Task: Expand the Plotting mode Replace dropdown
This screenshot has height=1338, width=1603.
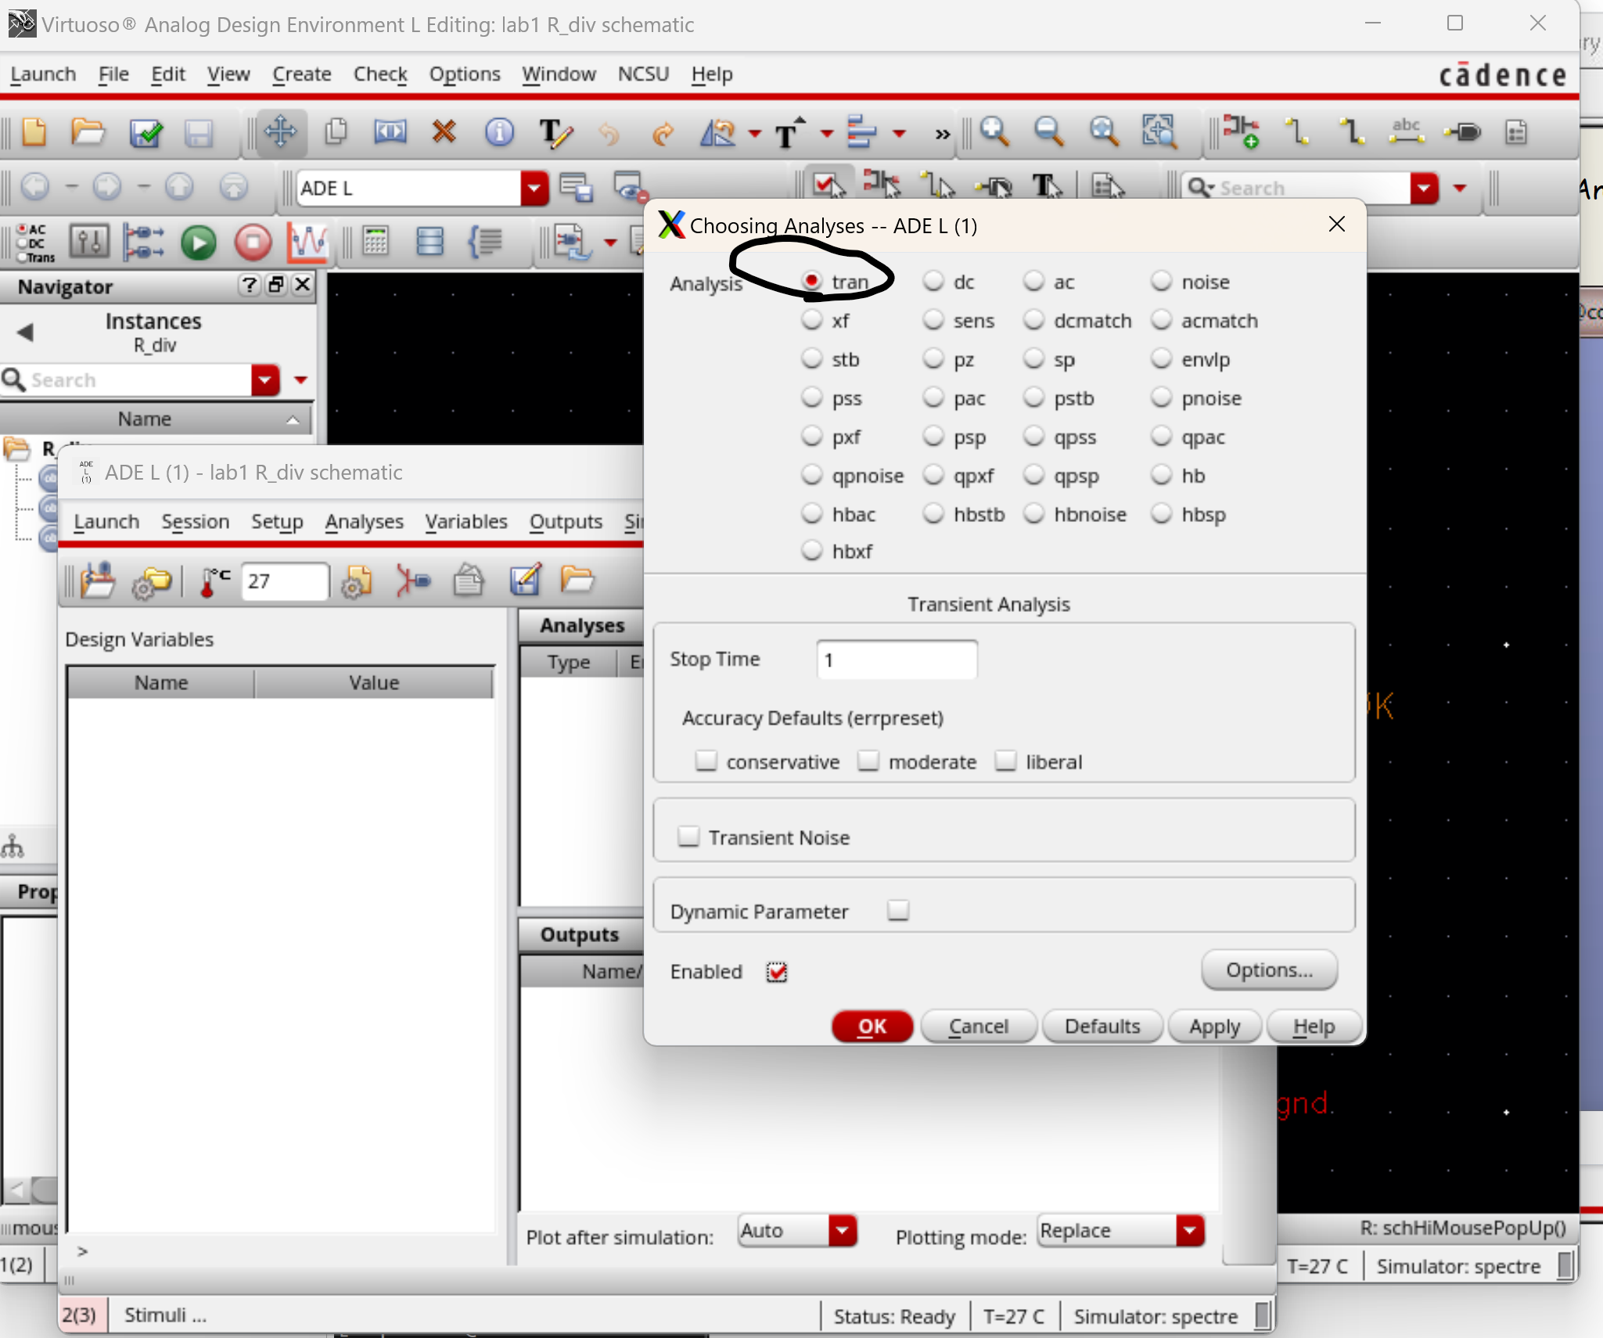Action: (1189, 1231)
